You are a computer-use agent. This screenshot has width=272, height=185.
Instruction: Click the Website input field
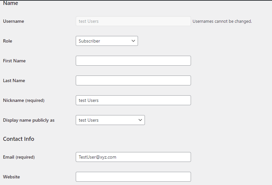[x=133, y=177]
